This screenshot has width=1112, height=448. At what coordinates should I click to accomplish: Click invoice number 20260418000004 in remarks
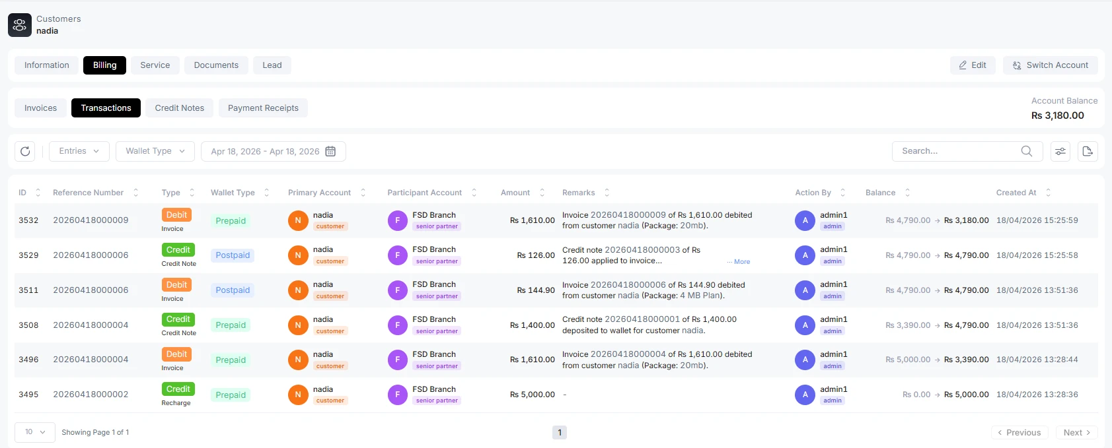pos(628,354)
